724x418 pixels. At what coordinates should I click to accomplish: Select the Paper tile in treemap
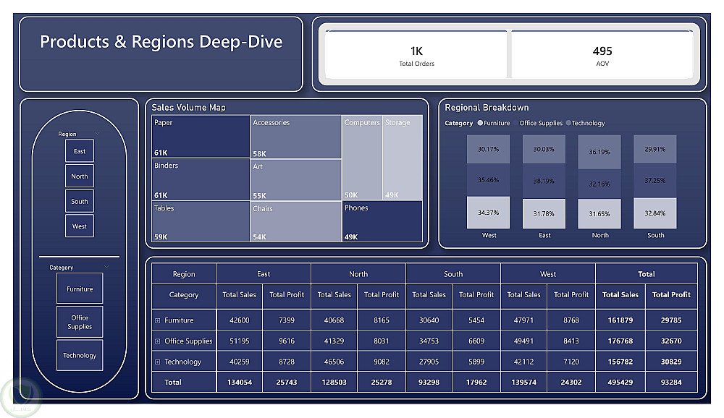201,137
